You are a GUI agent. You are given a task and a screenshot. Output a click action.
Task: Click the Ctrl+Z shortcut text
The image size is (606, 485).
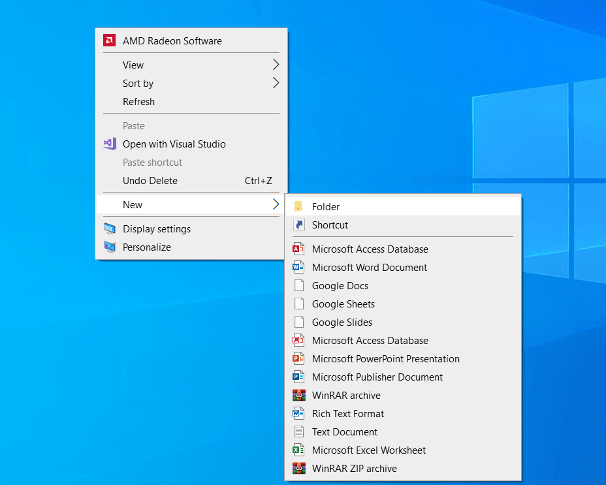(258, 180)
